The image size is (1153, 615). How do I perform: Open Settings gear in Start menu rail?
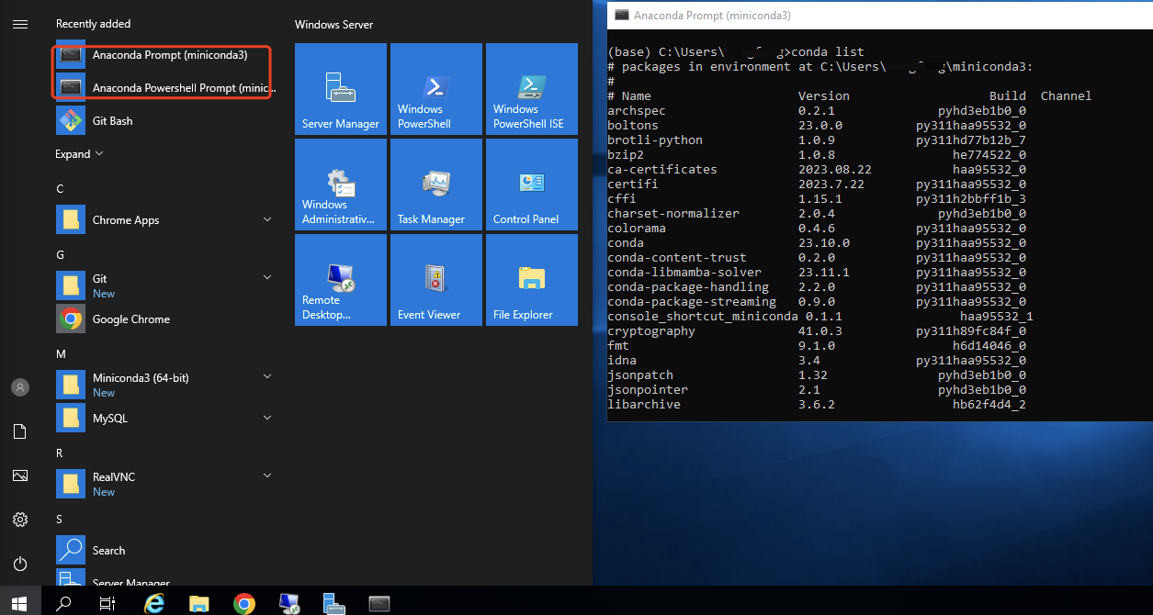[20, 520]
